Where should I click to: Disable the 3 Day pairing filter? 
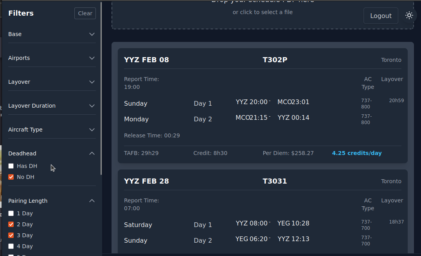pyautogui.click(x=11, y=235)
